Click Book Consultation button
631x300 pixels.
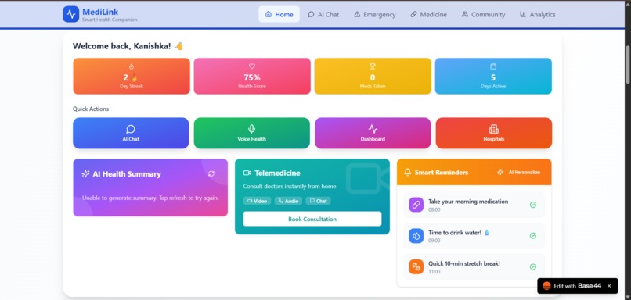(312, 219)
